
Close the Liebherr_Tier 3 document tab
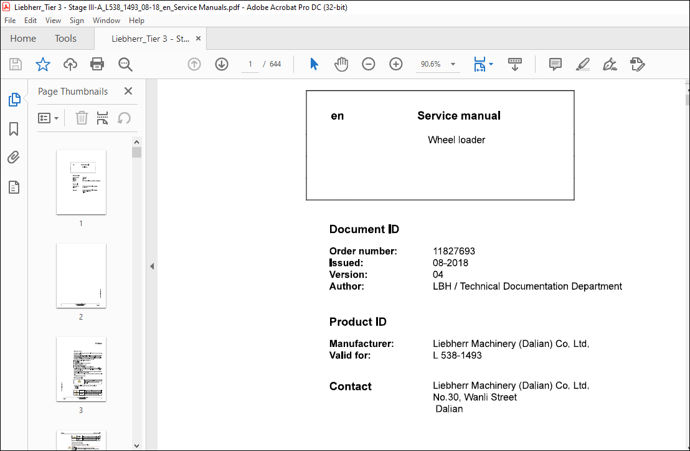click(199, 38)
